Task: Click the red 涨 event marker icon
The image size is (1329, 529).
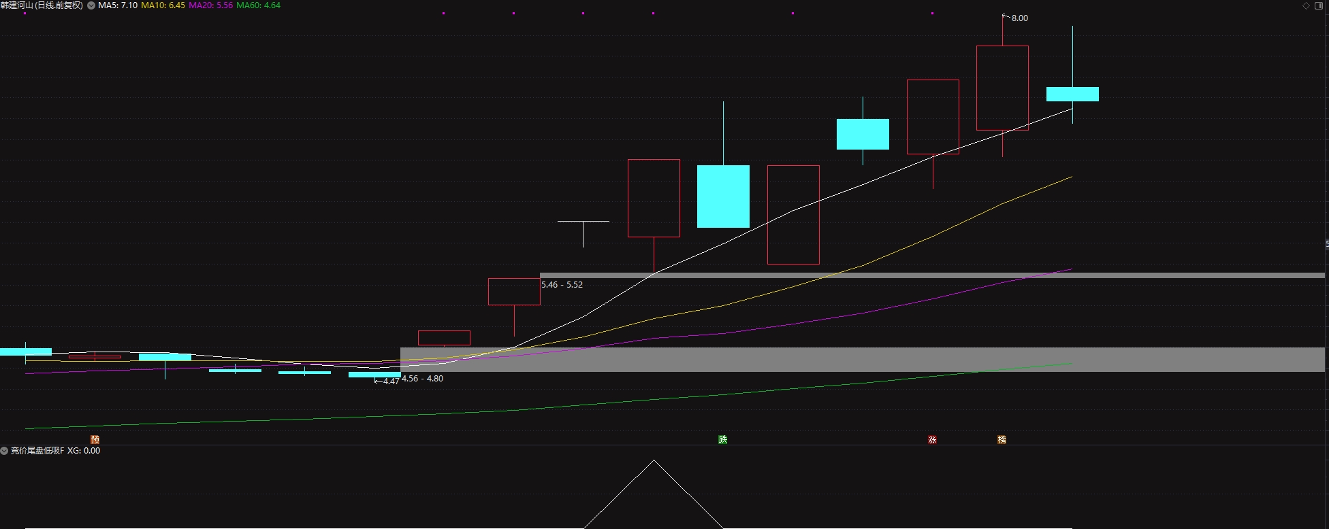Action: pos(932,440)
